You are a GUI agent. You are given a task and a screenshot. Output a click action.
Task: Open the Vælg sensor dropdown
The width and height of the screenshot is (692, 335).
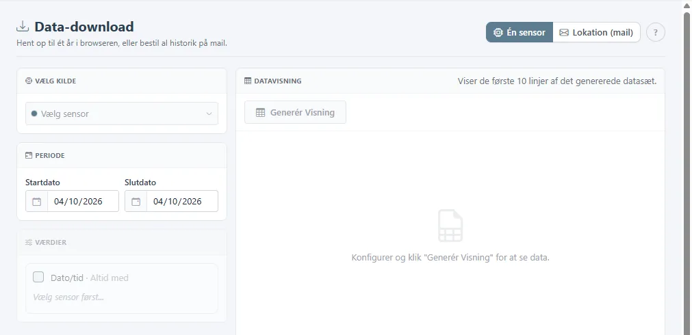pos(122,113)
